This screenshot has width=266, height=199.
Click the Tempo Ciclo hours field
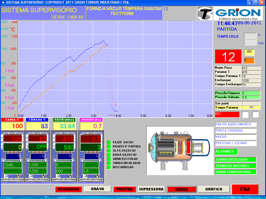pos(250,36)
